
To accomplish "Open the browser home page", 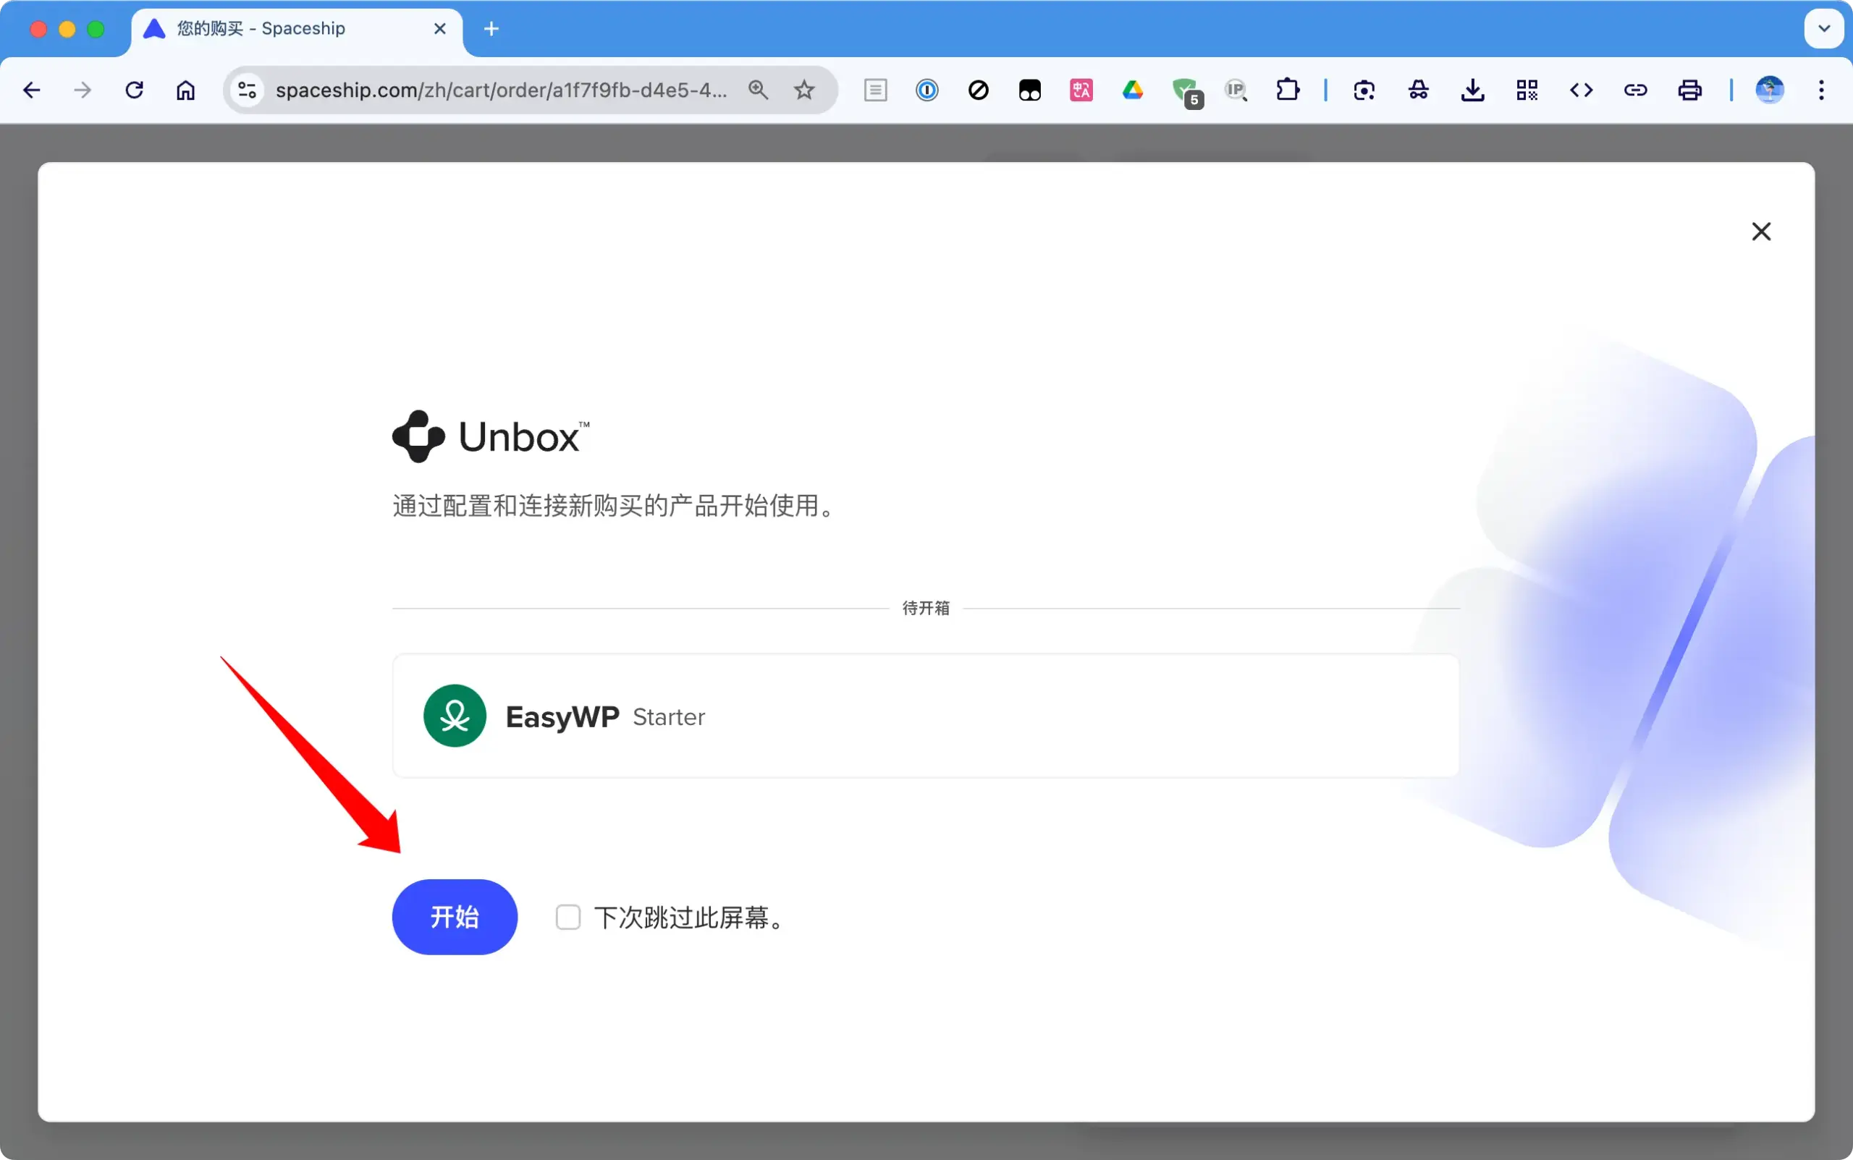I will (186, 90).
